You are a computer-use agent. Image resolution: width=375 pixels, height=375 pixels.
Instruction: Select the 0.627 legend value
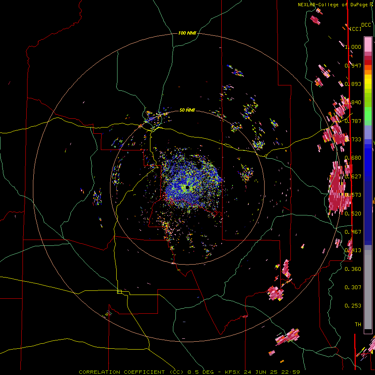click(x=353, y=177)
